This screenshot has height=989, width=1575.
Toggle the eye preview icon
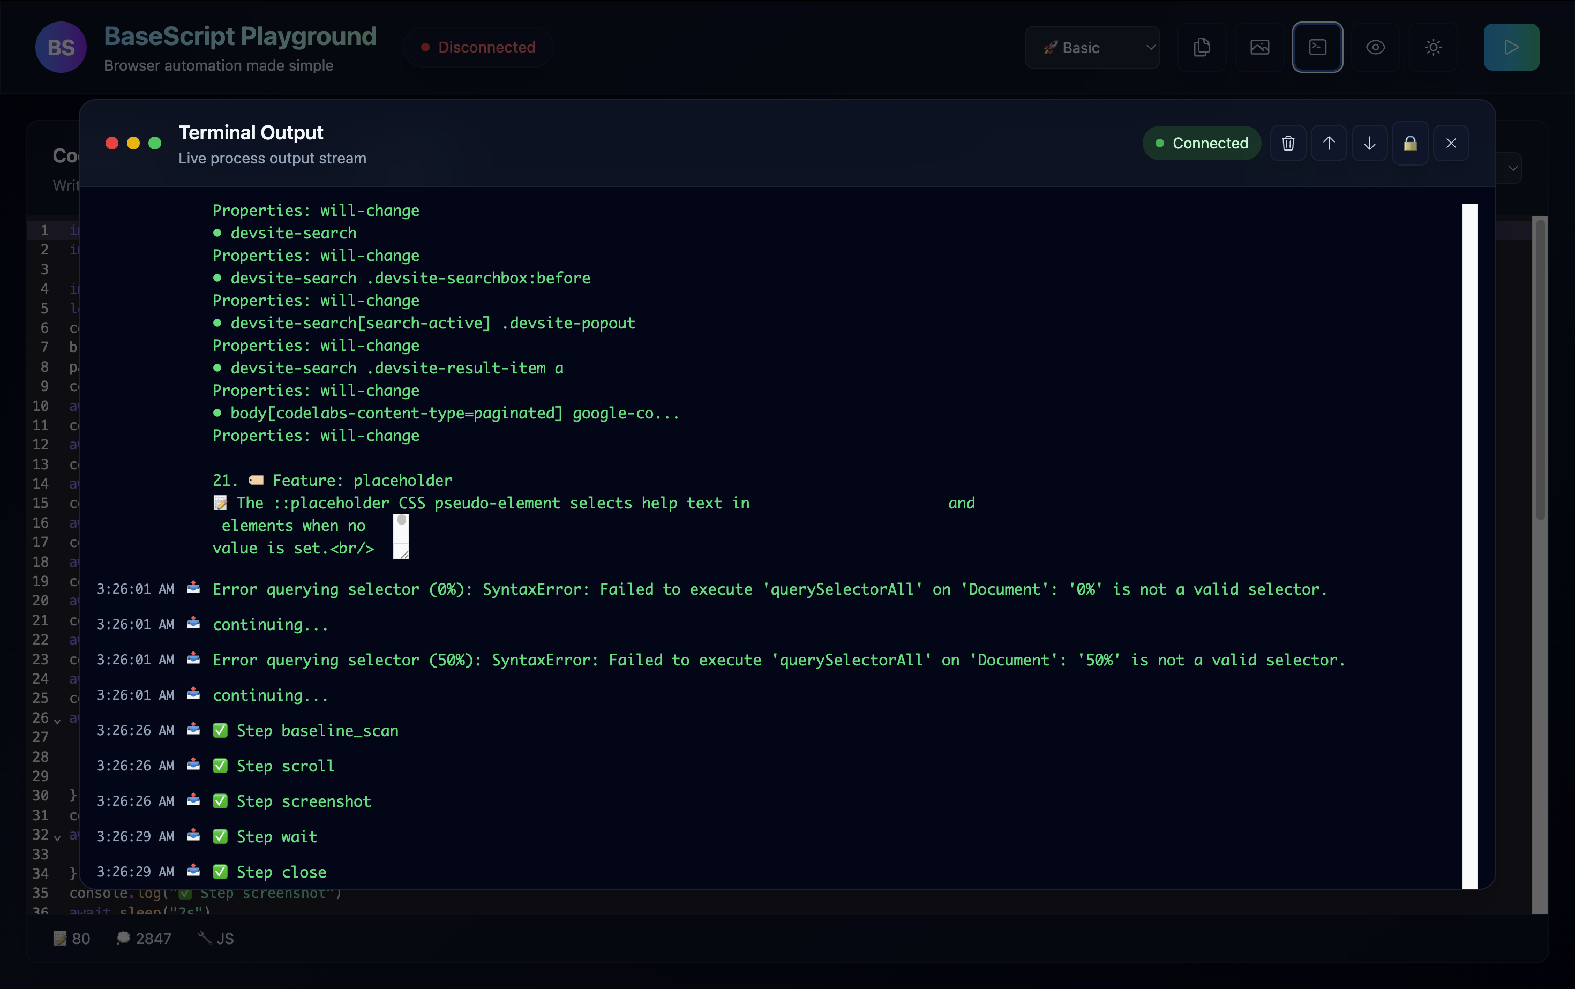point(1376,47)
